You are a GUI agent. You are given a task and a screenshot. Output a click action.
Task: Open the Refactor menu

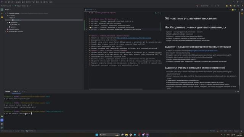[x=29, y=2]
